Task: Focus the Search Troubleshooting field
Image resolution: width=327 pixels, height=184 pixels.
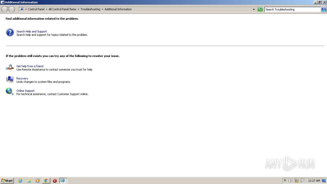Action: coord(292,9)
